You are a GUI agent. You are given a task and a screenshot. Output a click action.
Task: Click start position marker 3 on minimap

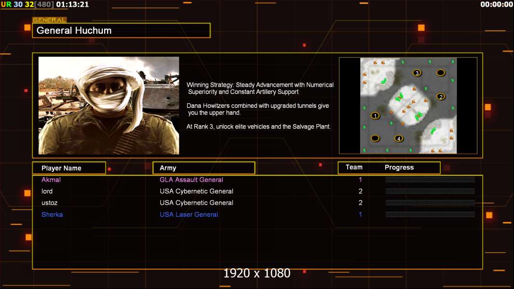pos(417,73)
